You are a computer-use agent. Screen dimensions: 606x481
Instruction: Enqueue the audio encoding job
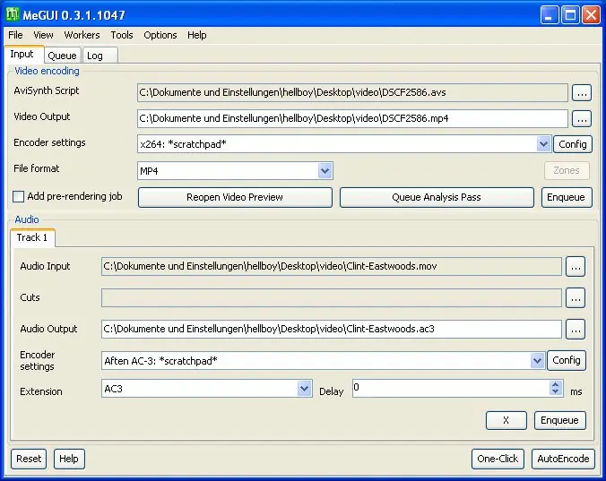coord(559,420)
